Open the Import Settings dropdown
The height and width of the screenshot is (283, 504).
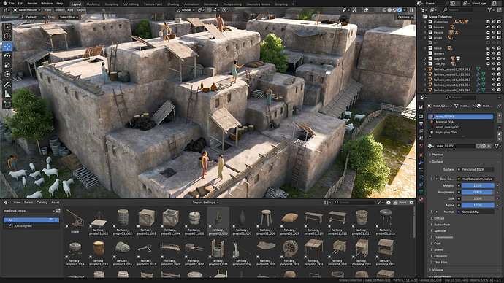pyautogui.click(x=205, y=203)
